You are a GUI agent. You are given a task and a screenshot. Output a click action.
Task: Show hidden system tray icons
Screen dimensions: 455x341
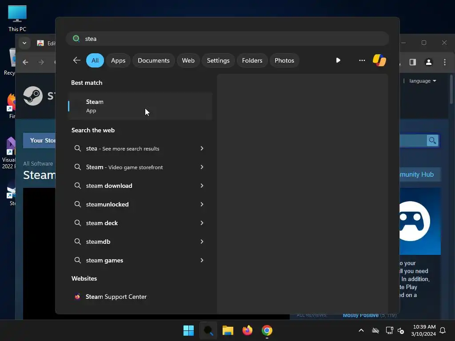pos(361,330)
